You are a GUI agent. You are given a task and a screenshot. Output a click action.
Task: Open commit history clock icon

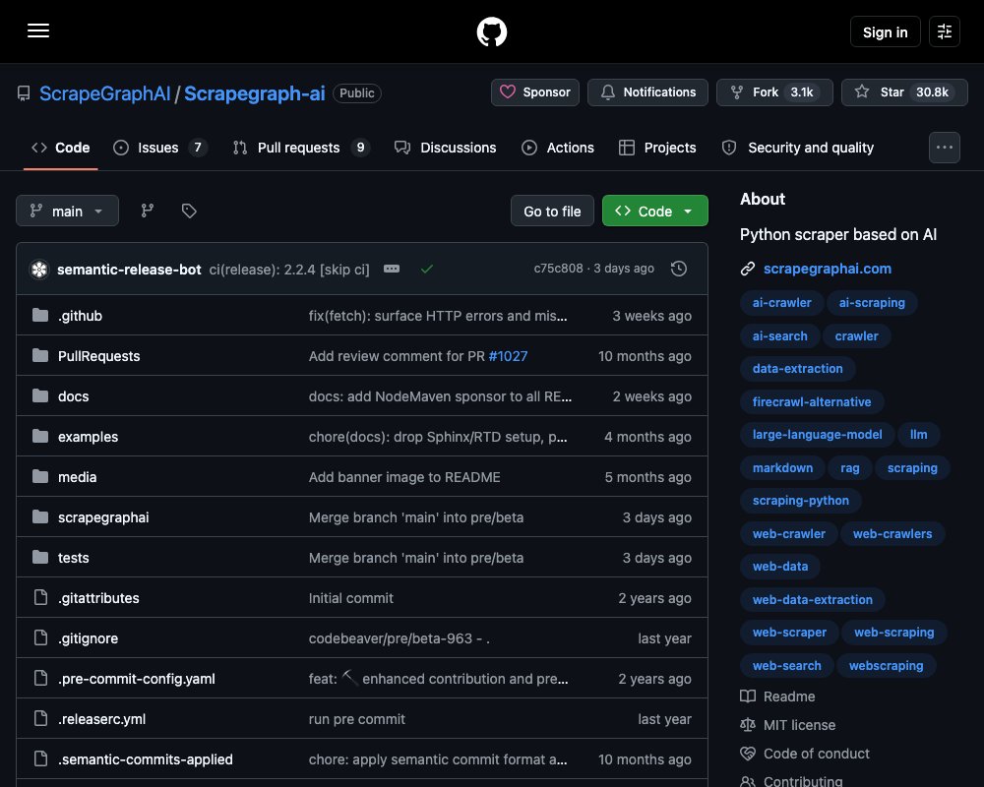[x=679, y=269]
